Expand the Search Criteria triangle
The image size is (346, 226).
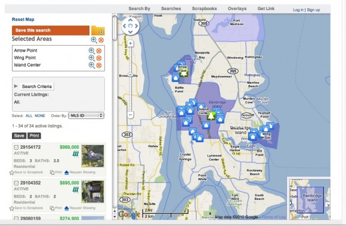coord(16,86)
